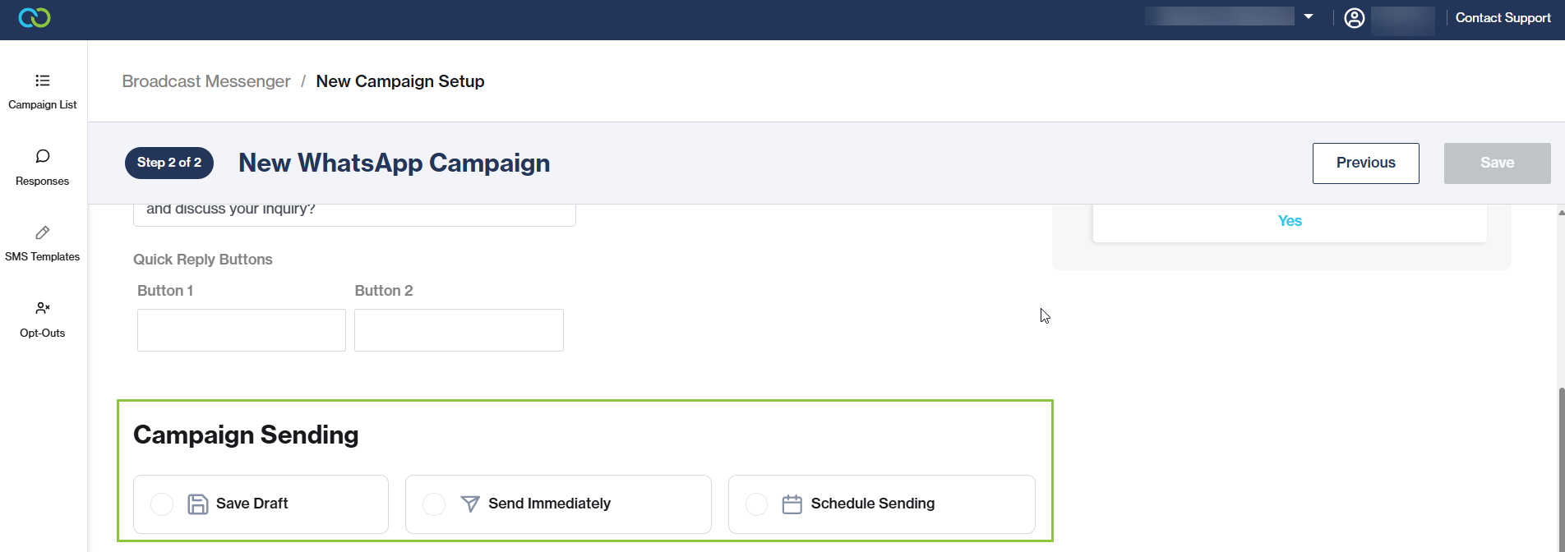
Task: Click the Save button
Action: [1497, 163]
